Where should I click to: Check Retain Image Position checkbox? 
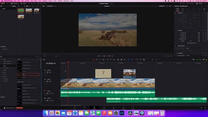[x=186, y=43]
